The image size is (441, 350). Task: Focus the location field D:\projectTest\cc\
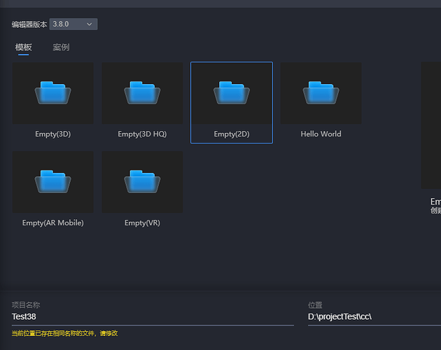374,317
